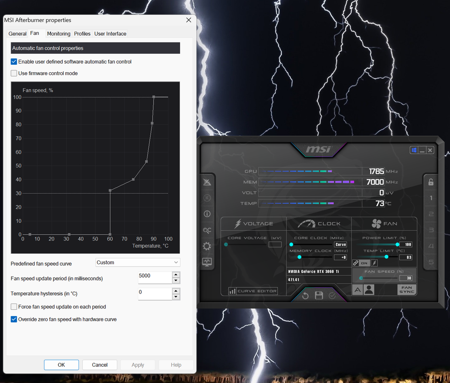Click the temperature hysteresis input field
Screen dimensions: 450x383
155,294
